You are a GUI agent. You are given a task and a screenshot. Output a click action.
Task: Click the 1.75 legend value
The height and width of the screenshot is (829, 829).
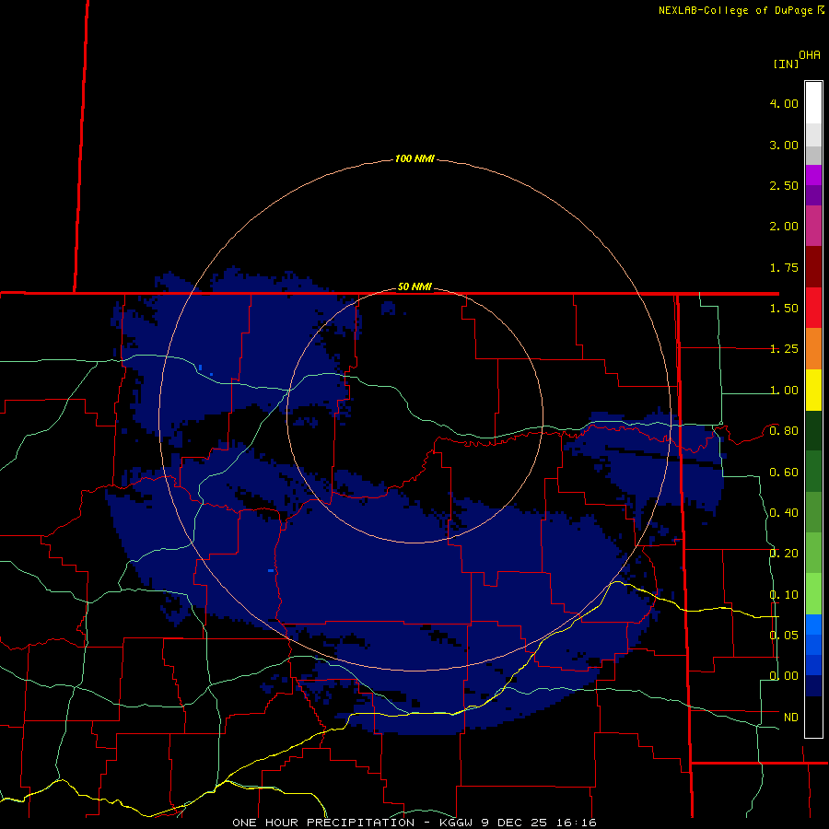[x=784, y=267]
